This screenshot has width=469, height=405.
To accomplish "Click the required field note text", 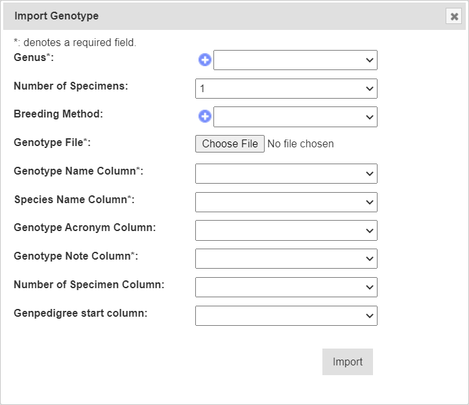I will (75, 43).
